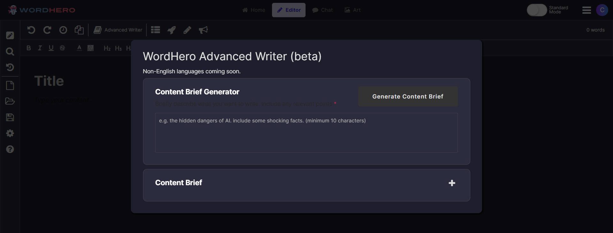Switch to the Chat tab
The width and height of the screenshot is (613, 233).
pos(322,10)
